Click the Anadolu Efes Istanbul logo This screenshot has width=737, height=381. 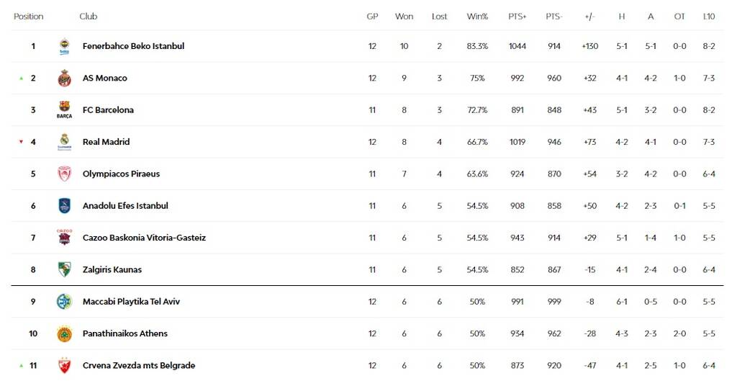point(64,206)
